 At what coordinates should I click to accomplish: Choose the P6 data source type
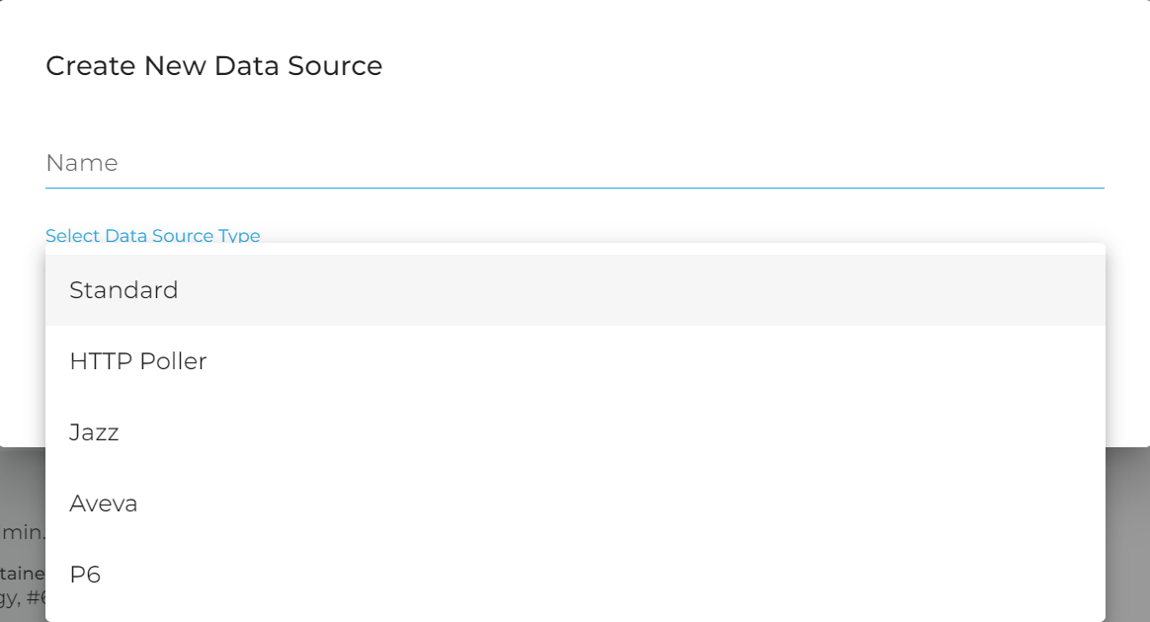(x=85, y=575)
